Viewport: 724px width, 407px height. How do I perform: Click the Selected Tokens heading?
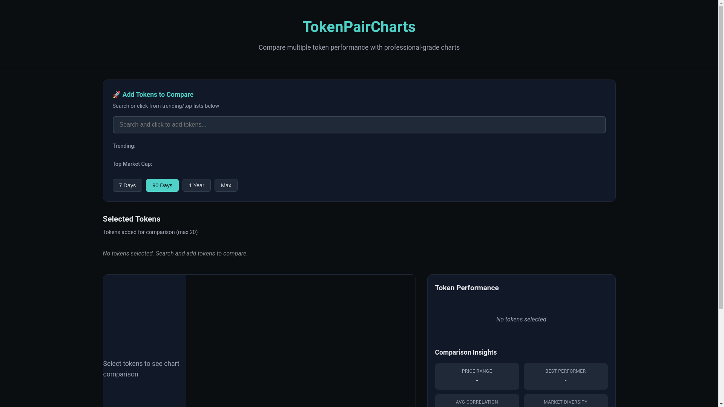[x=132, y=219]
